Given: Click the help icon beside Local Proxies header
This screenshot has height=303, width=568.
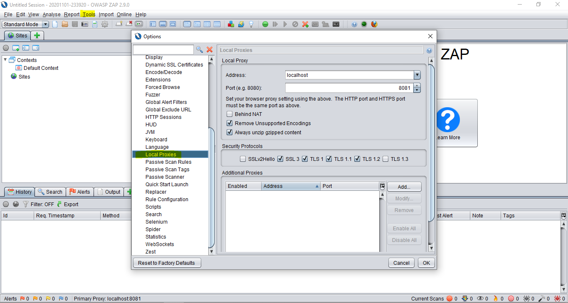Looking at the screenshot, I should (x=429, y=50).
